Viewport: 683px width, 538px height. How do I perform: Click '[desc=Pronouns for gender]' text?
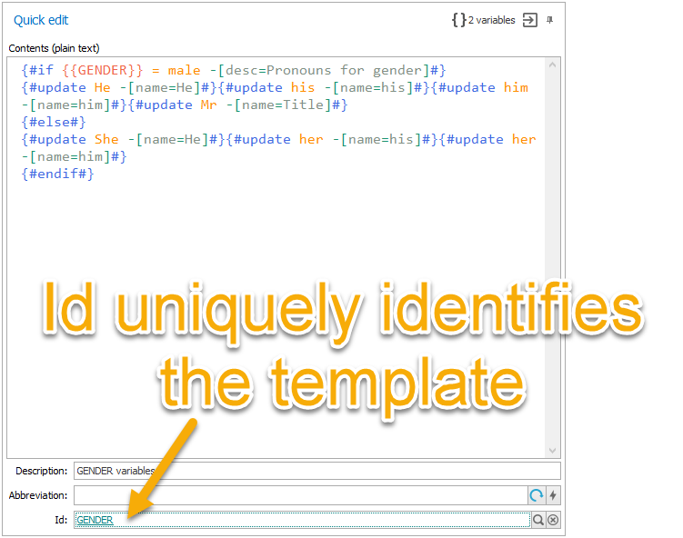[323, 70]
